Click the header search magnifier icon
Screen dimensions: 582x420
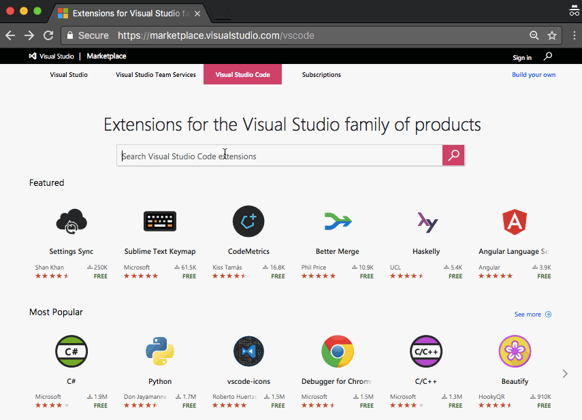[x=548, y=56]
